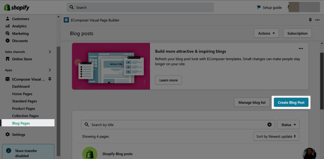Click the banner illustration image
The image size is (324, 159).
(x=111, y=66)
